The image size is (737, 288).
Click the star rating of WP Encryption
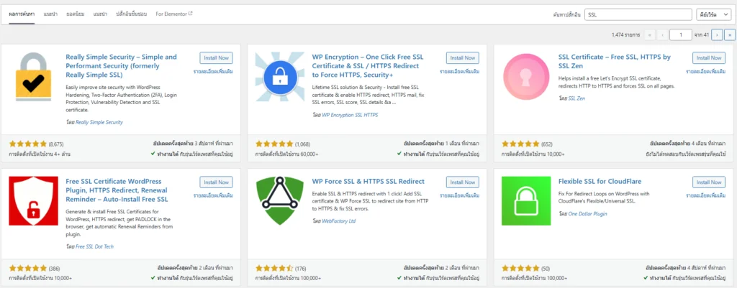pyautogui.click(x=274, y=144)
